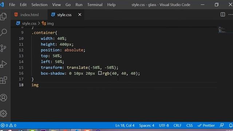Open the Manage gear menu
This screenshot has height=131, width=233.
(3, 114)
